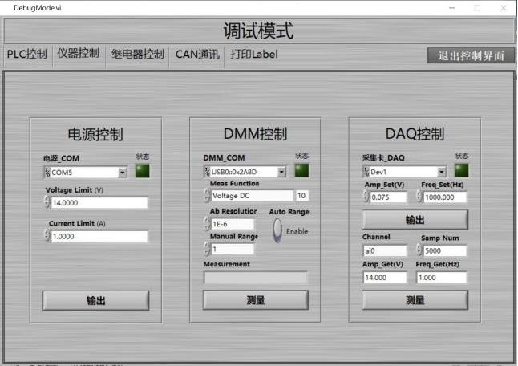Screen dimensions: 518x366
Task: Switch to the PLC控制 tab
Action: pos(26,55)
